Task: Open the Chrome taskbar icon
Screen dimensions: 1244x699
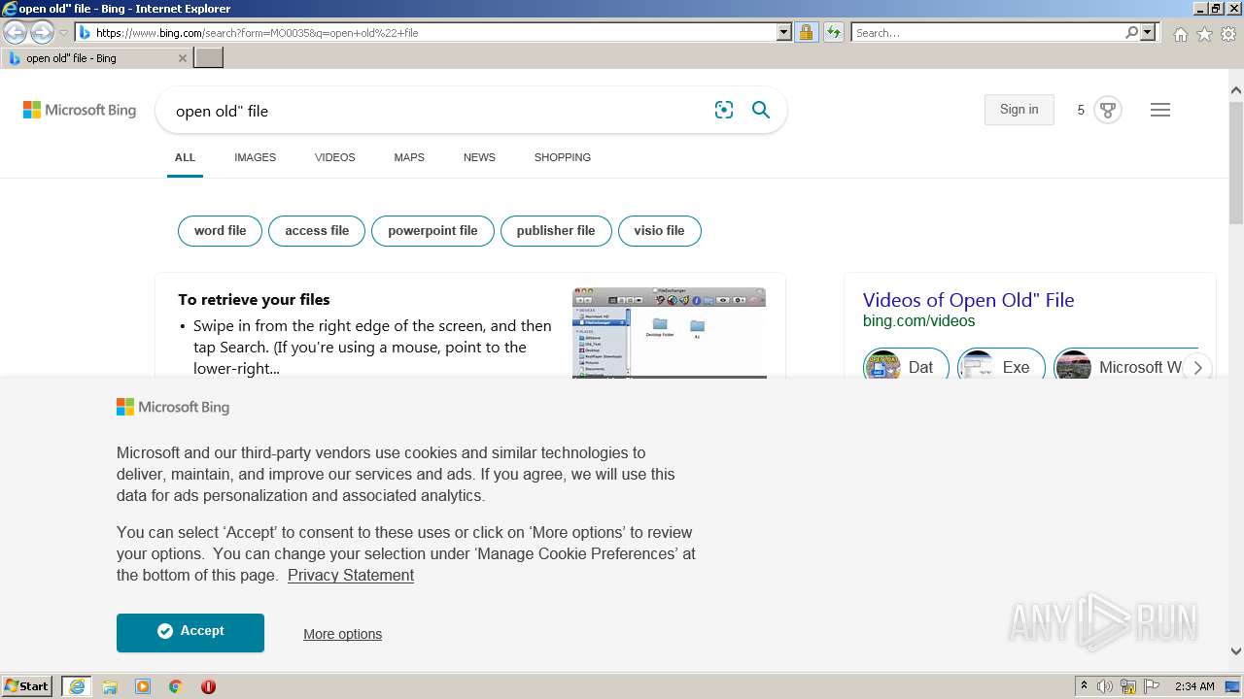Action: tap(176, 686)
